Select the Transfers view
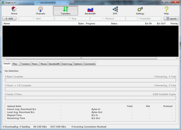Screen dimensions: 181x130 pyautogui.click(x=65, y=11)
